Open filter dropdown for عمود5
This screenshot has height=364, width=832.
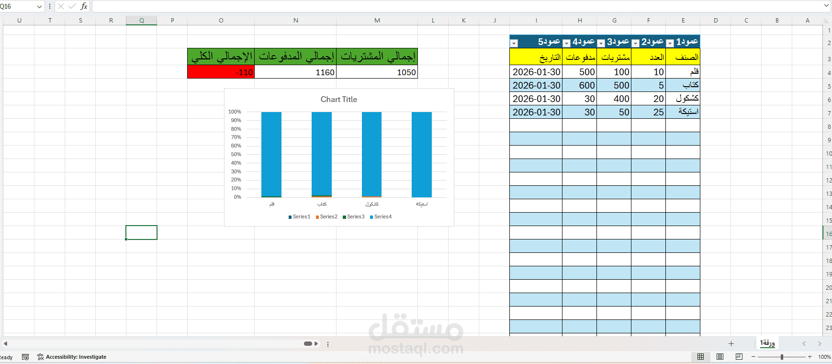pos(514,43)
